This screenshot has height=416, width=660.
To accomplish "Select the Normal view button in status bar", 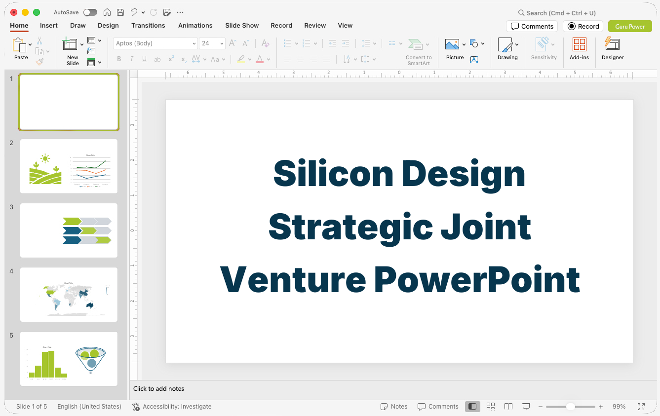I will tap(472, 406).
